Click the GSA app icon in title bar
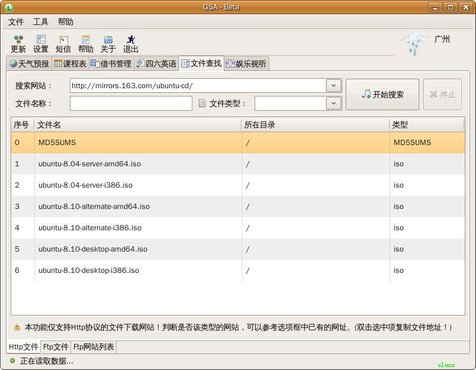 pos(9,7)
